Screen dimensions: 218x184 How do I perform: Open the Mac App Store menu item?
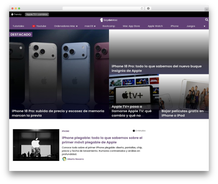pyautogui.click(x=131, y=26)
